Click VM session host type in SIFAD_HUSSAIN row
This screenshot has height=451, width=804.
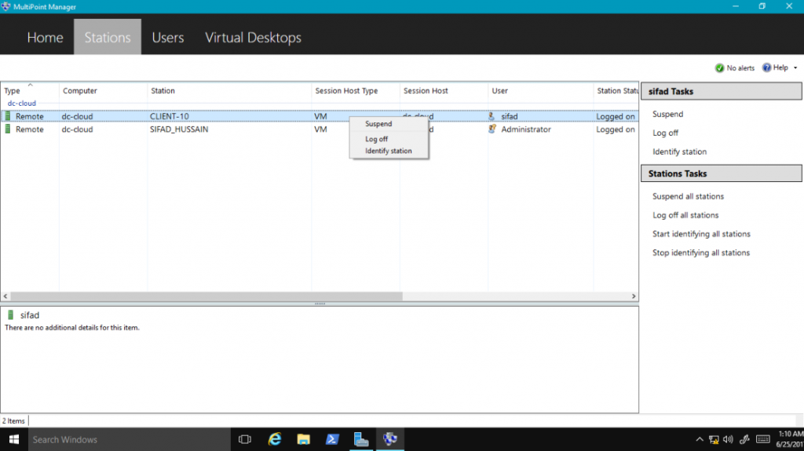pyautogui.click(x=320, y=129)
